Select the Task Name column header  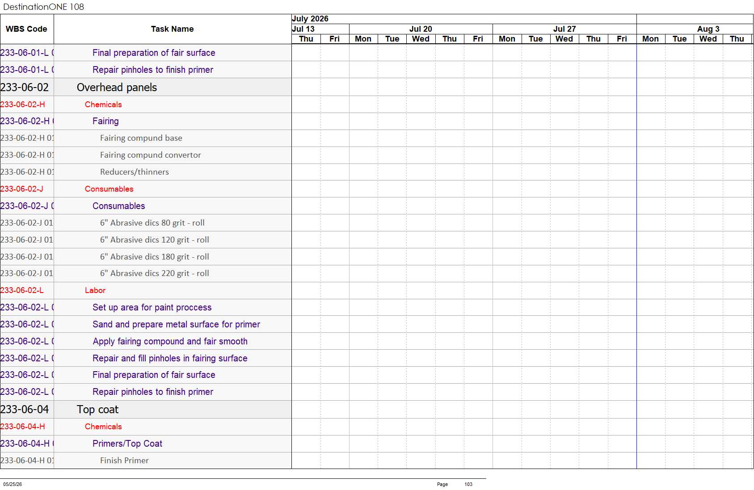tap(173, 29)
